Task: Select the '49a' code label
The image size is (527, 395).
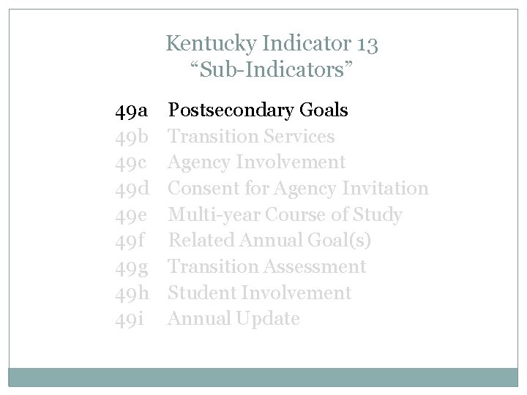Action: click(x=132, y=111)
